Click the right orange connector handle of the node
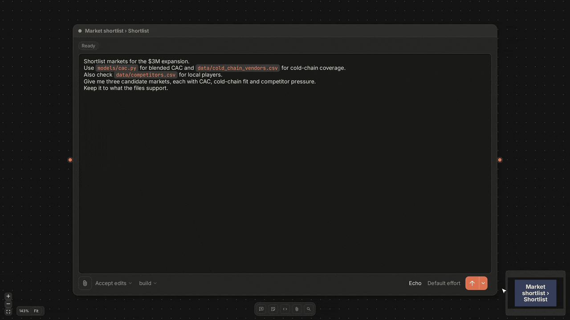The height and width of the screenshot is (320, 570). point(500,160)
